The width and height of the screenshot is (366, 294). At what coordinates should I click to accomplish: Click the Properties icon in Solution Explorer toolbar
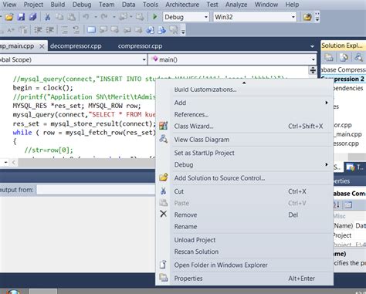coord(329,57)
